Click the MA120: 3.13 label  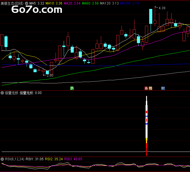(110, 3)
